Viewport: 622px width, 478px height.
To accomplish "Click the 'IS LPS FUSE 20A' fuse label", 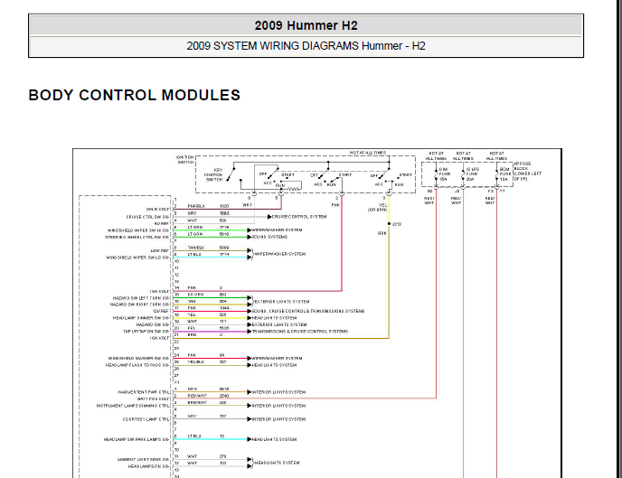I will click(472, 174).
